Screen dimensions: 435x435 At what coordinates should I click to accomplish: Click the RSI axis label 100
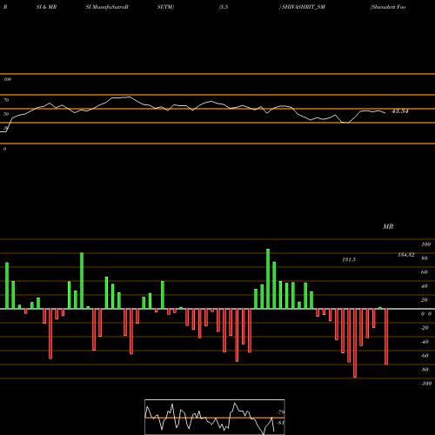click(x=7, y=79)
